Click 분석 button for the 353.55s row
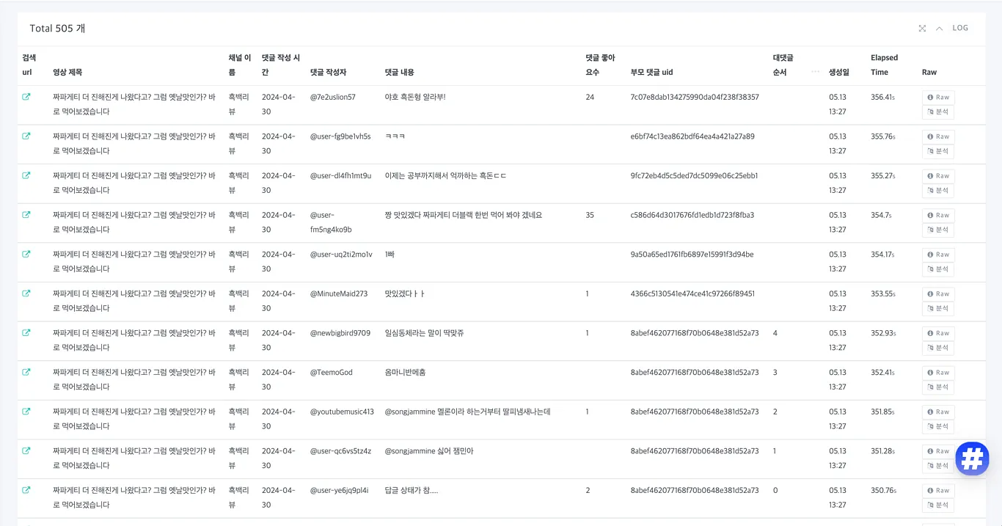Image resolution: width=1002 pixels, height=526 pixels. pyautogui.click(x=937, y=309)
